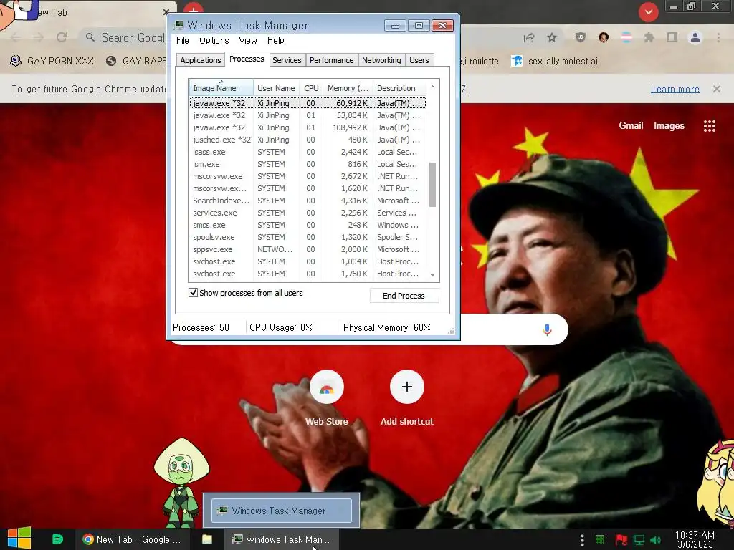Click the red flag Action Center tray icon

tap(621, 540)
